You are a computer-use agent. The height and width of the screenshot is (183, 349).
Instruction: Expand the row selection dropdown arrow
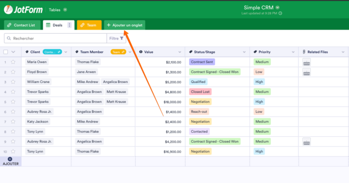(13, 52)
